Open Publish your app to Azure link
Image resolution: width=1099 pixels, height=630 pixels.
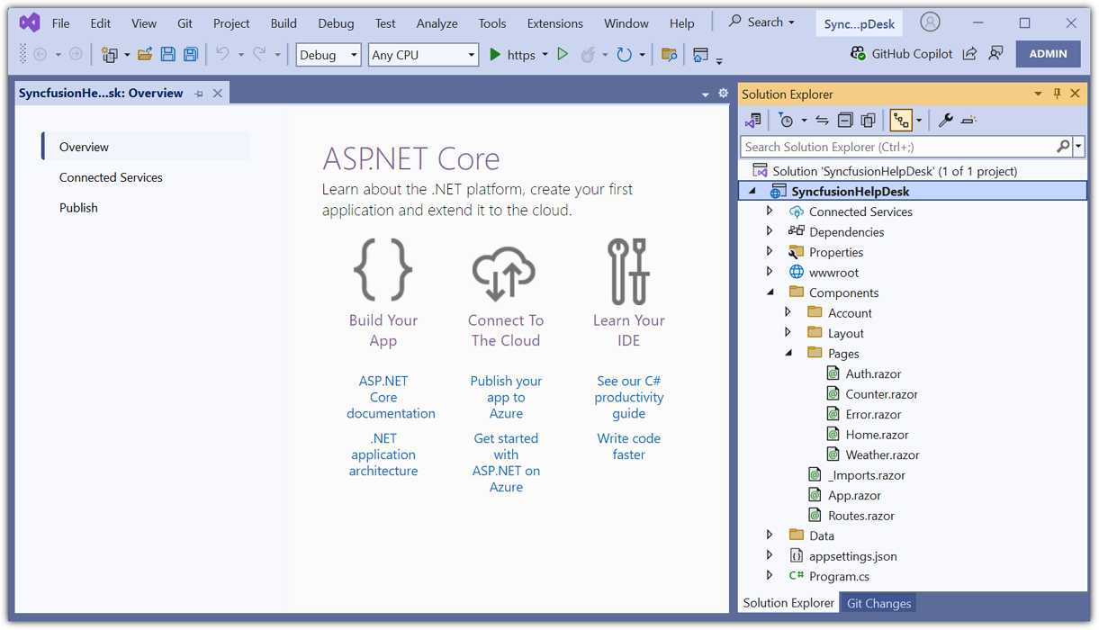[506, 397]
